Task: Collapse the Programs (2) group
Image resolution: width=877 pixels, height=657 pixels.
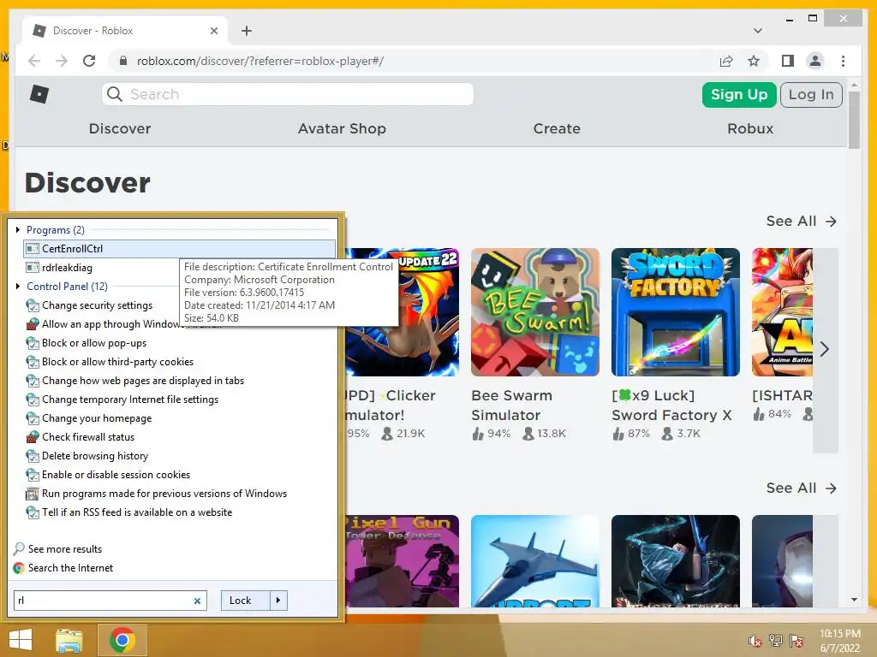Action: [19, 229]
